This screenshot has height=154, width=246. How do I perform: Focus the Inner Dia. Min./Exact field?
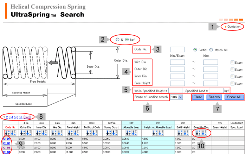point(177,76)
